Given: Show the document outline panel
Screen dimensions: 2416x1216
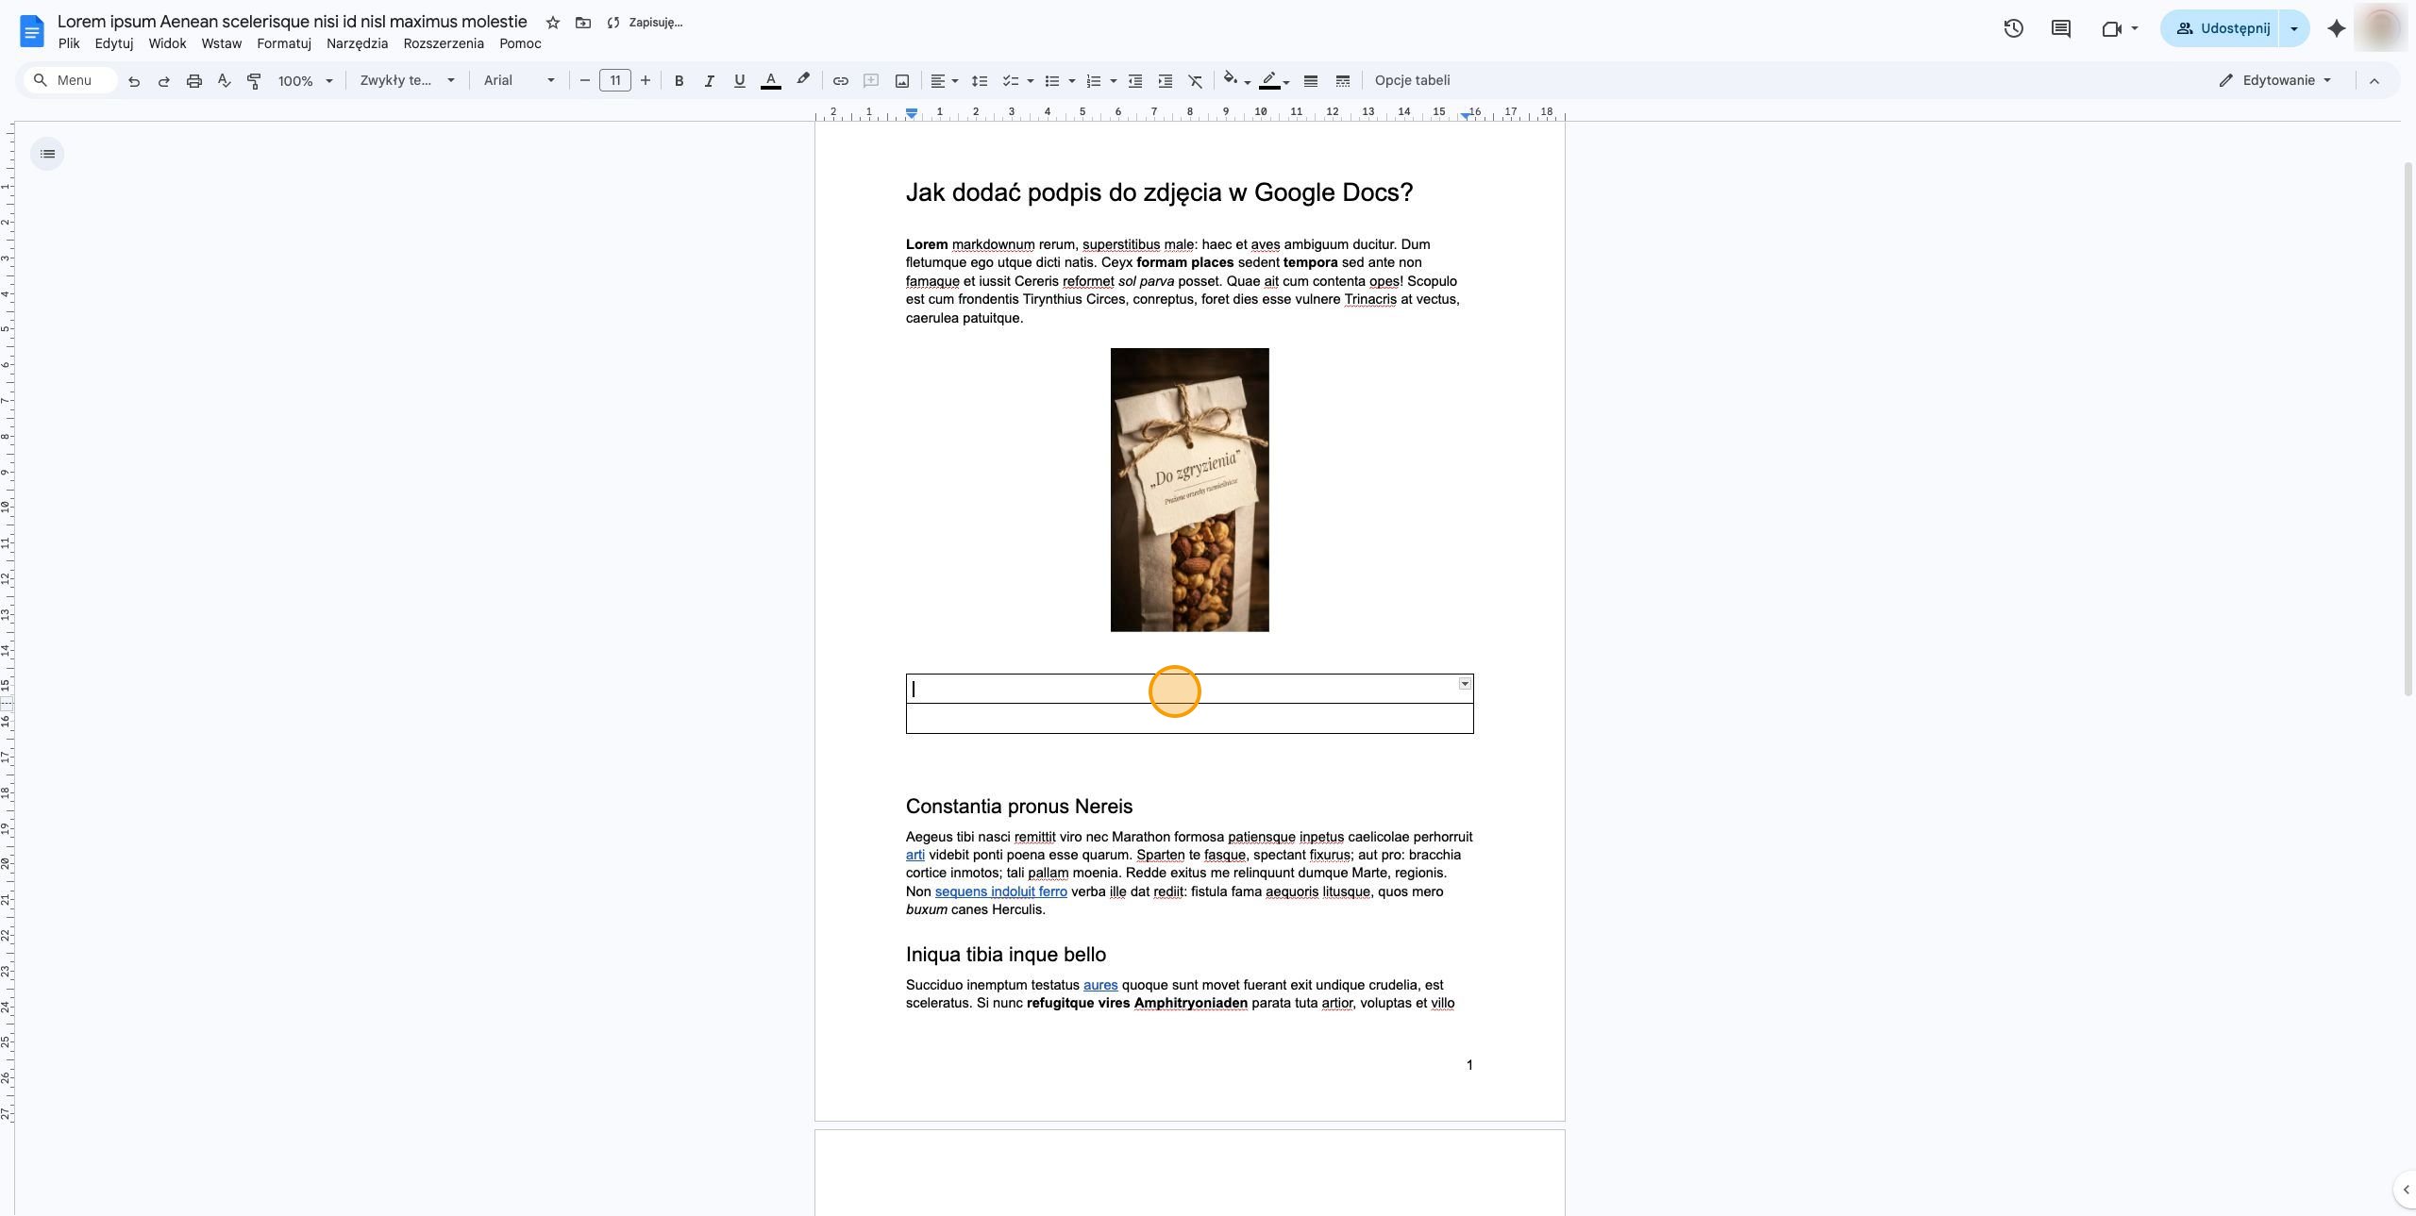Looking at the screenshot, I should point(47,154).
